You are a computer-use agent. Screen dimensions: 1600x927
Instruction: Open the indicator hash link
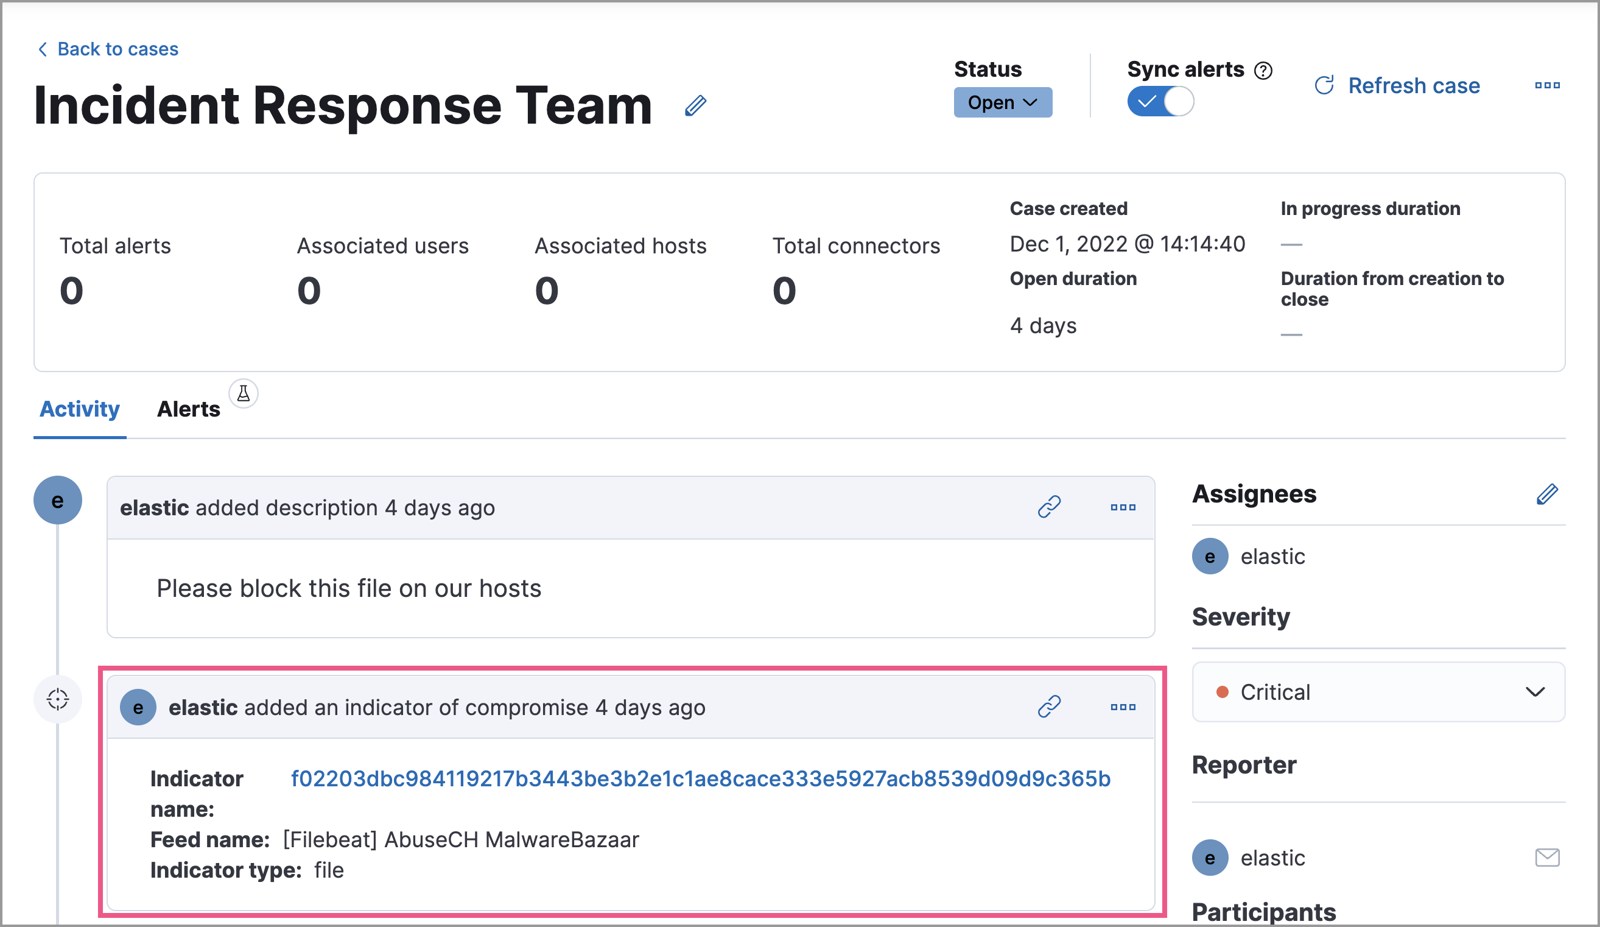tap(700, 778)
